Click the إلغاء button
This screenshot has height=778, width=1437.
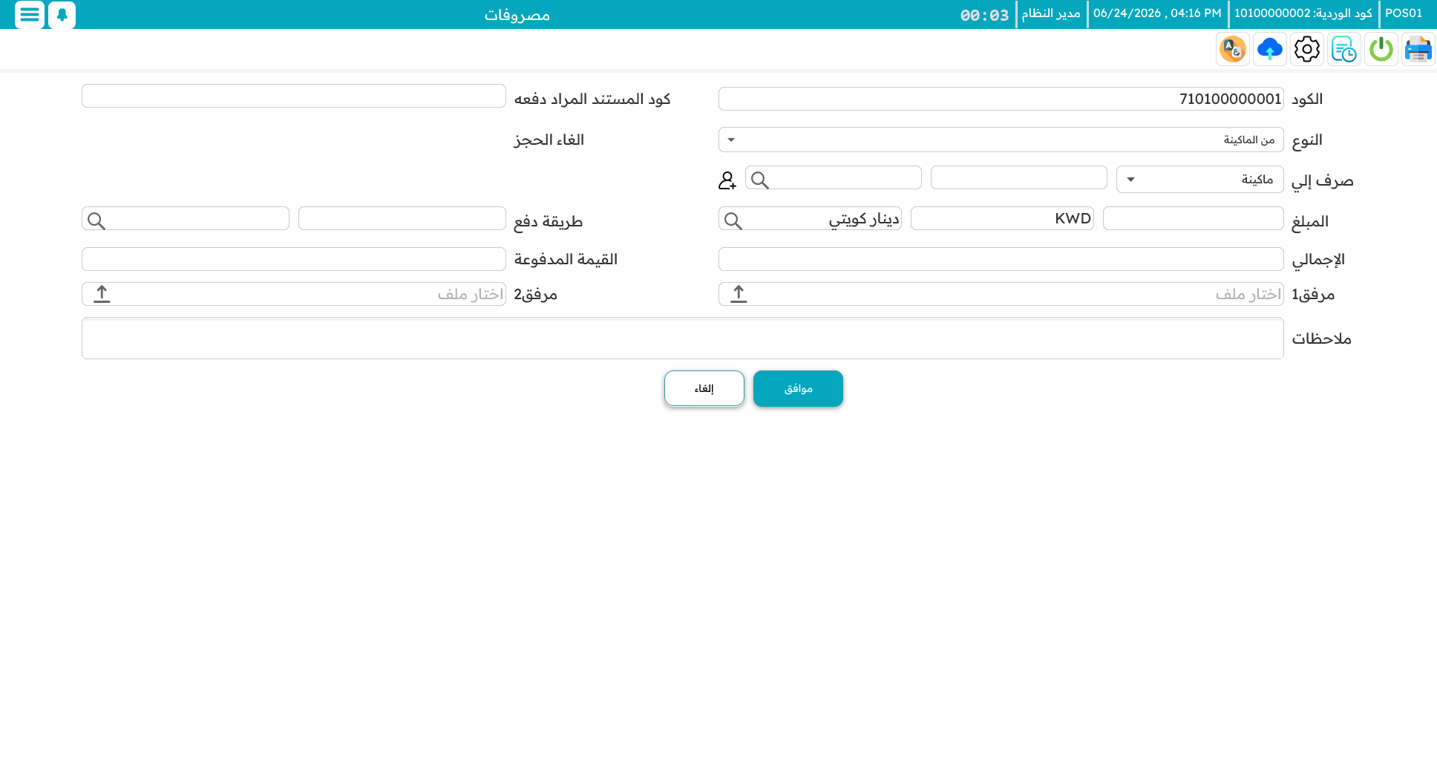click(704, 388)
